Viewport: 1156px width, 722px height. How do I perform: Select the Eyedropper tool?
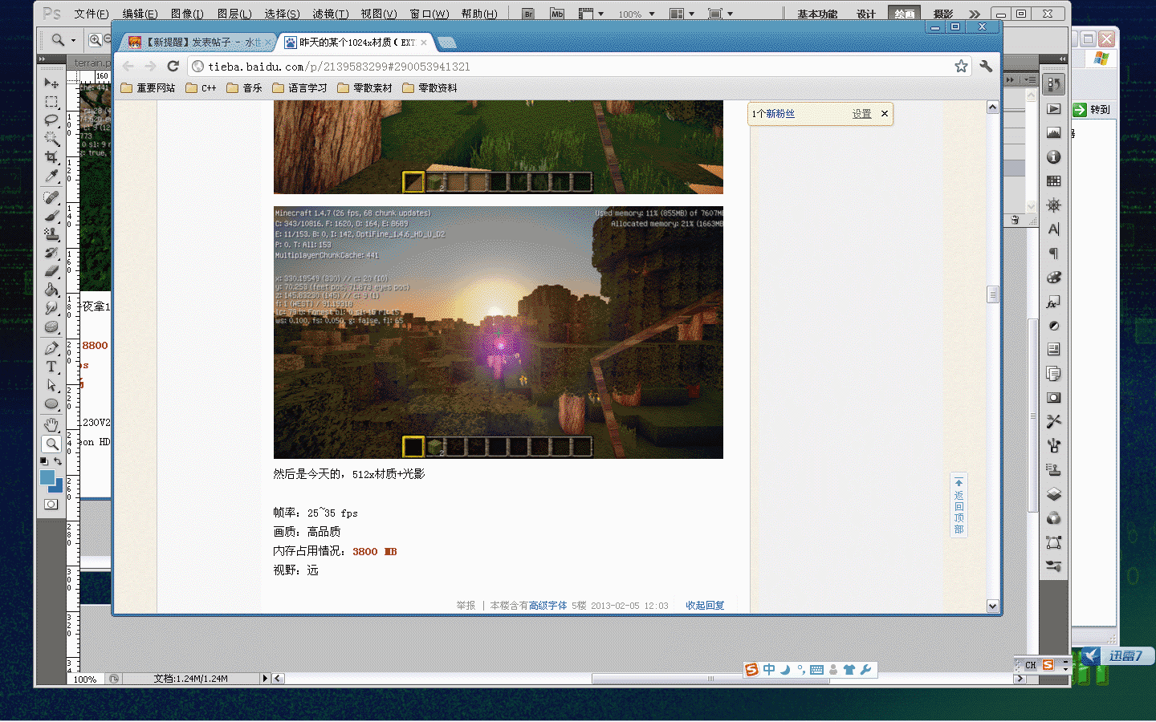click(x=51, y=176)
